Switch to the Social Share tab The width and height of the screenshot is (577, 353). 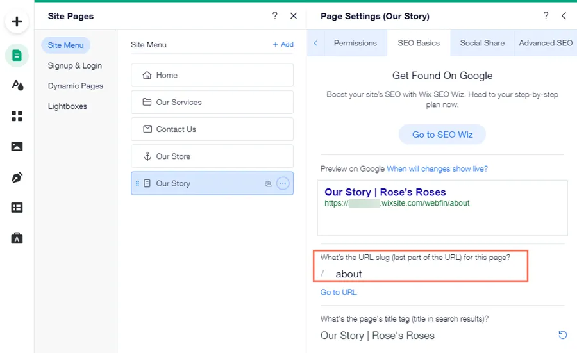[x=482, y=43]
